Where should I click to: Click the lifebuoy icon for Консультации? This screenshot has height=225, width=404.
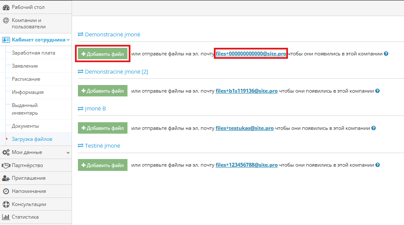[x=6, y=204]
